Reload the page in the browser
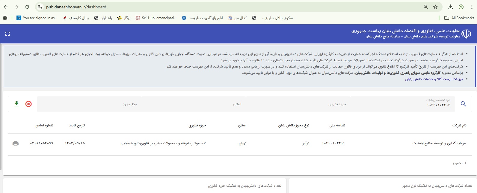Image resolution: width=477 pixels, height=193 pixels. click(27, 7)
